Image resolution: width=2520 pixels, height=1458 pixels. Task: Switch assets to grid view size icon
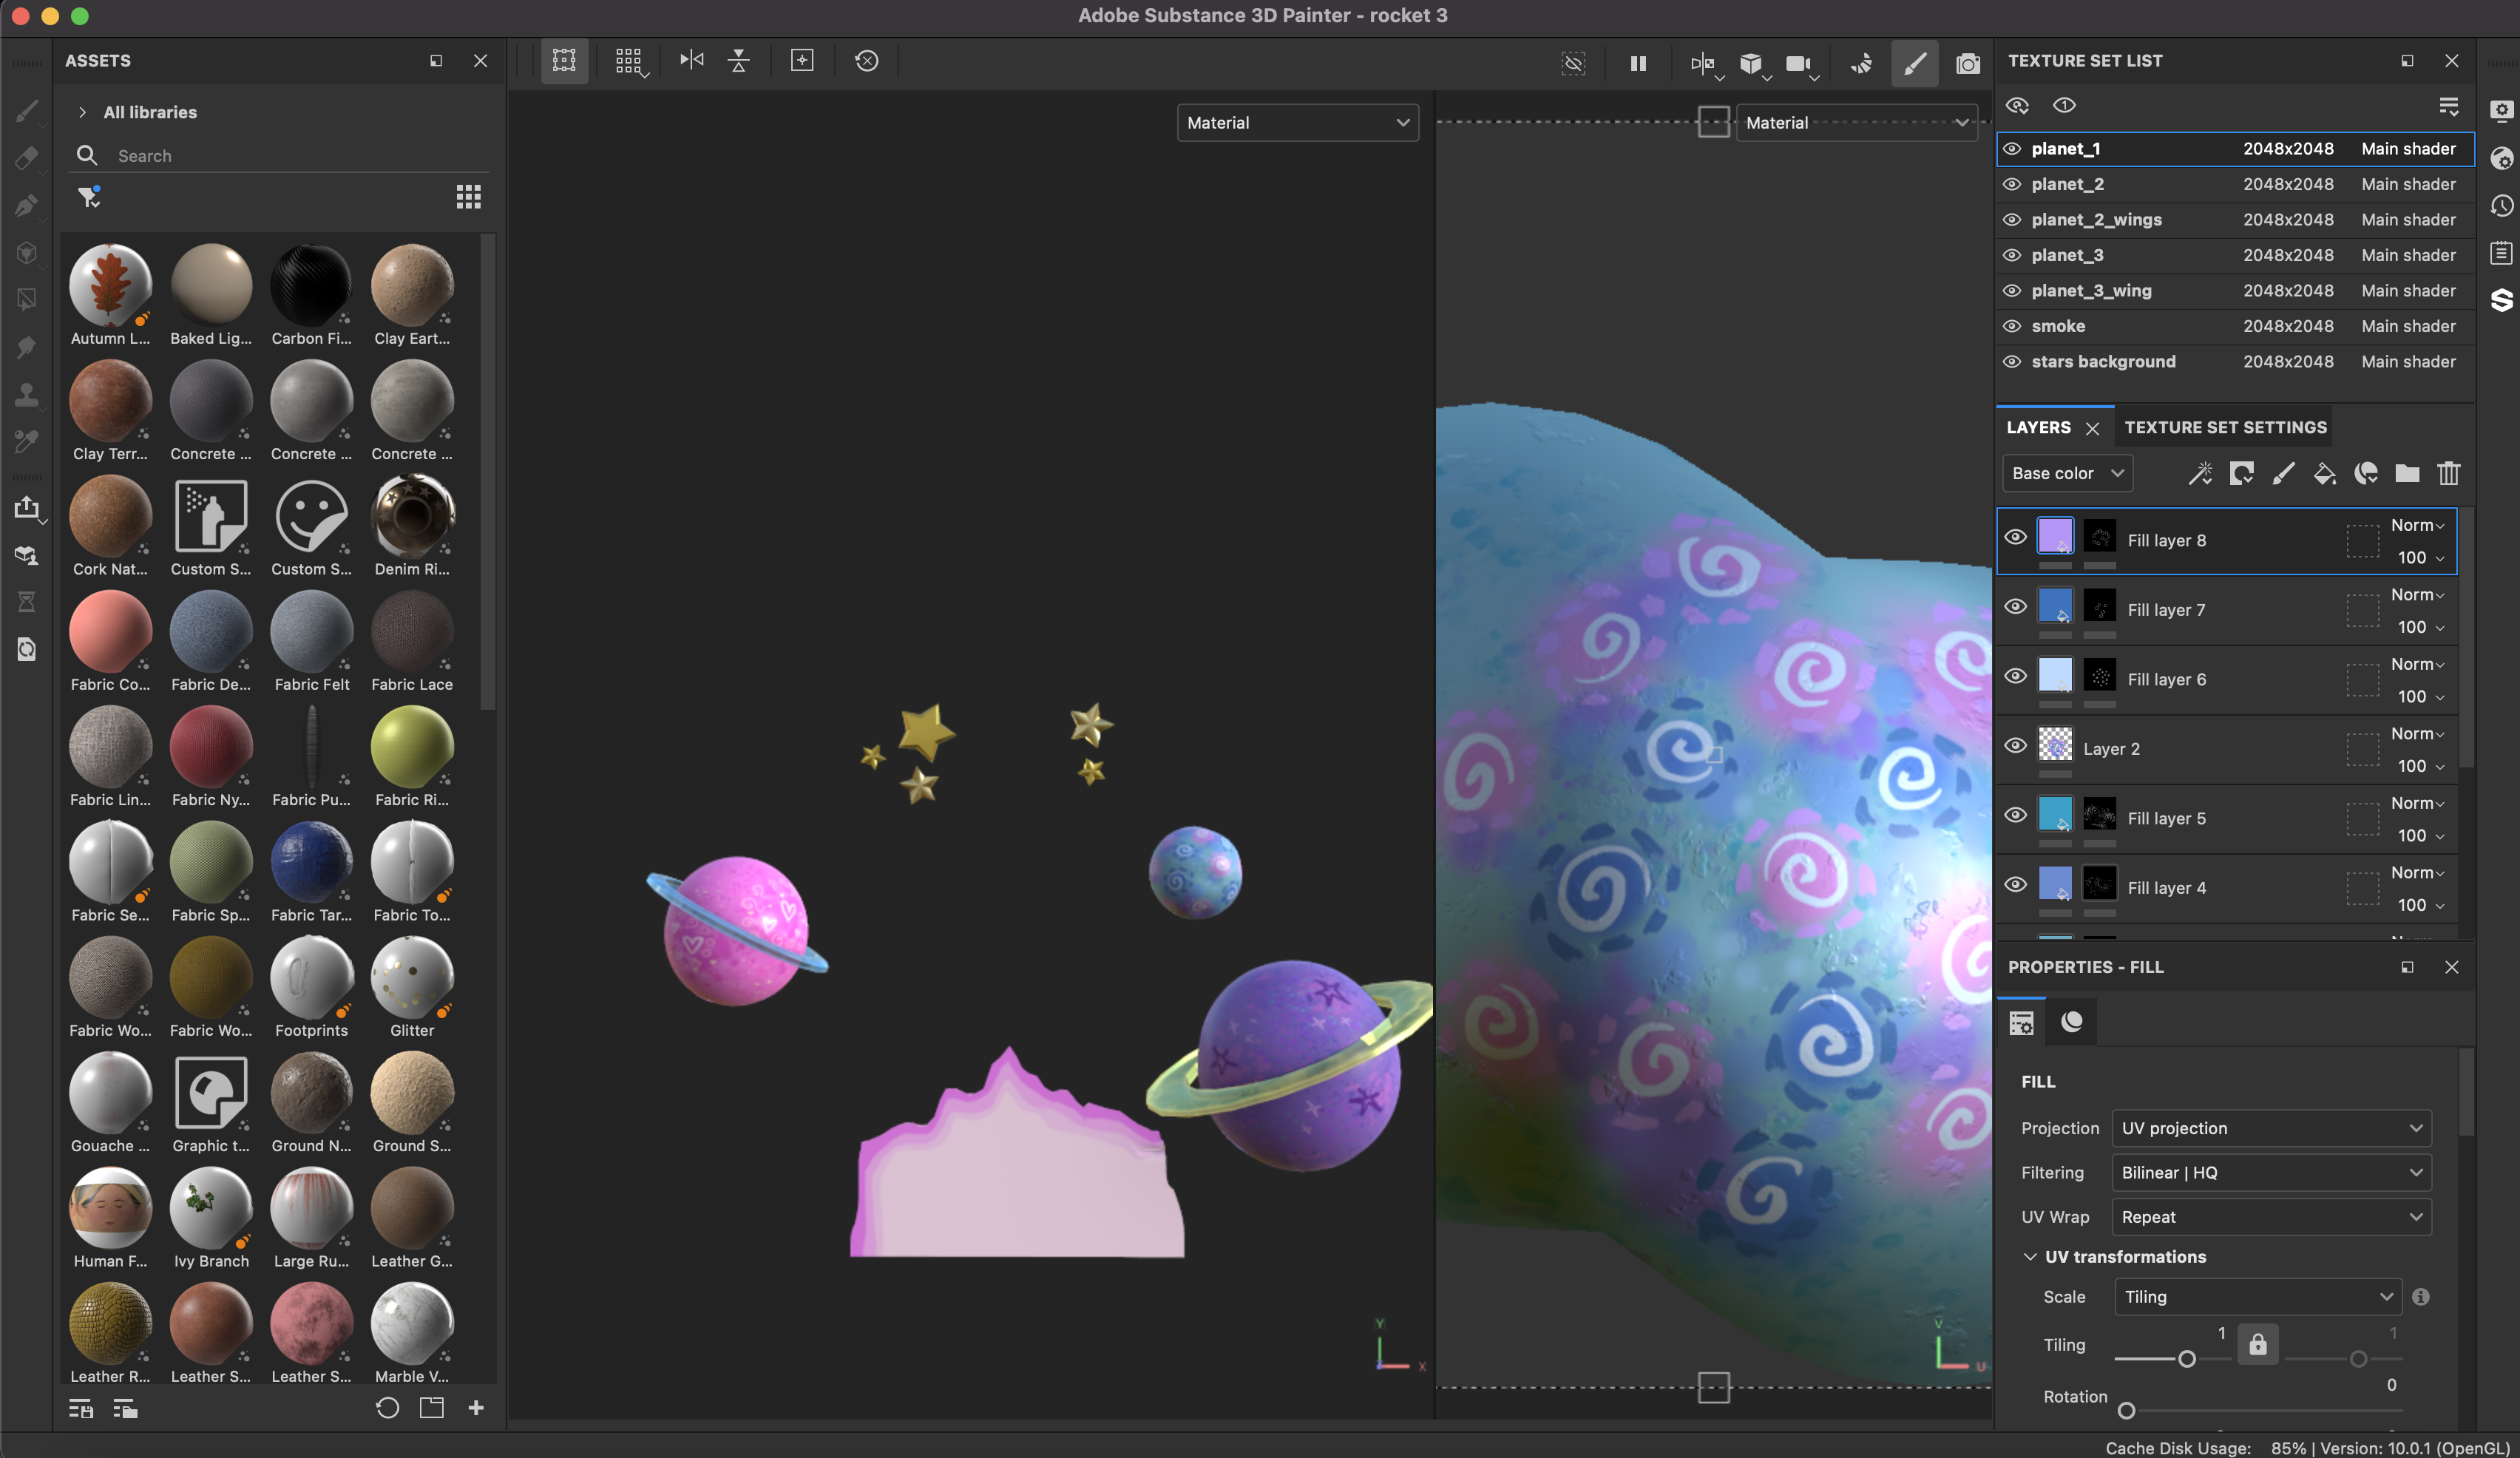(468, 197)
